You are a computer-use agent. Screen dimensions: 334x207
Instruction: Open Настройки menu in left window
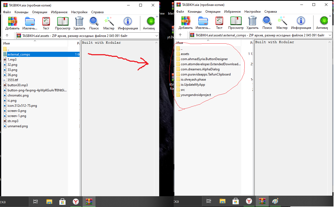click(79, 12)
